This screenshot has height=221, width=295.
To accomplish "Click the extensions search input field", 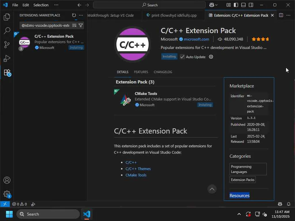I will (x=46, y=25).
